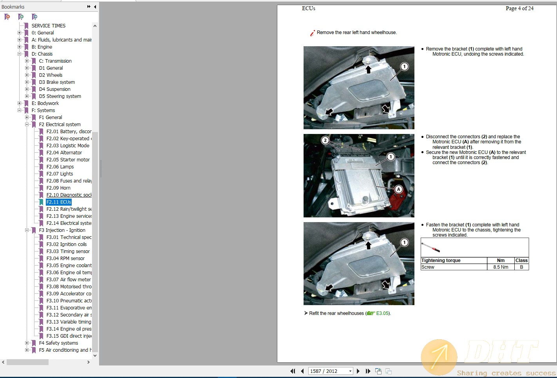
Task: Click the greyed next view icon
Action: click(x=389, y=371)
